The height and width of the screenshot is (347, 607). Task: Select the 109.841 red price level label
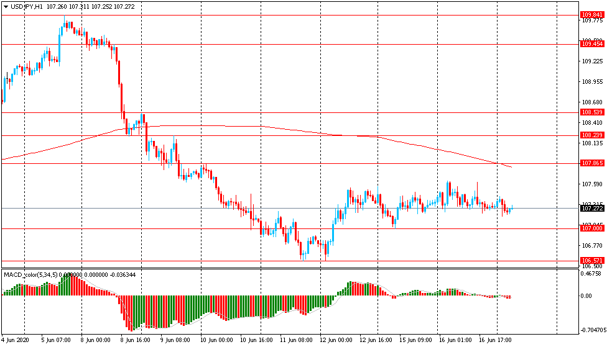(x=592, y=15)
